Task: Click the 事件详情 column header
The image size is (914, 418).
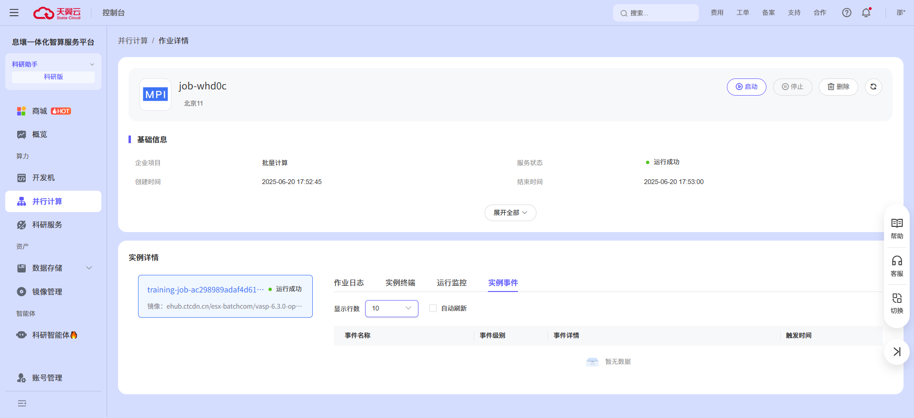Action: (x=566, y=336)
